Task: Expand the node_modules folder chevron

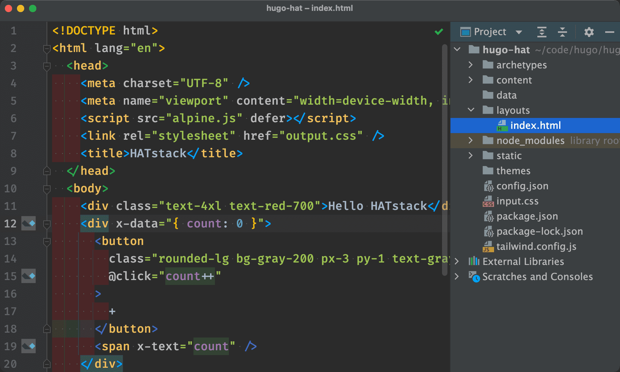Action: 470,140
